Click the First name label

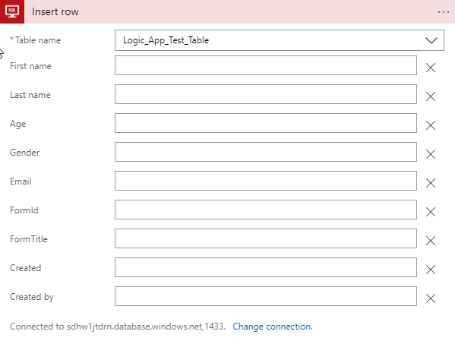coord(30,66)
